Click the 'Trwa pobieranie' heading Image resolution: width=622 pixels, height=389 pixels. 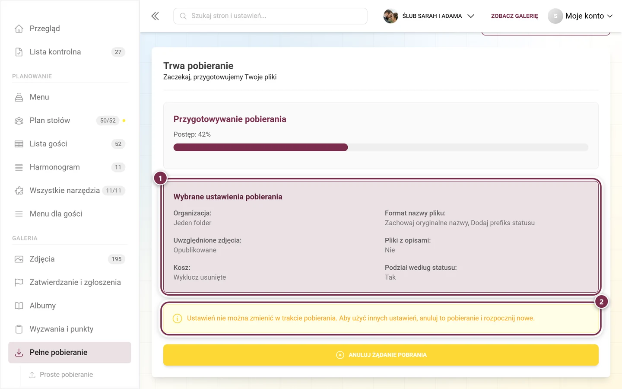pos(198,66)
